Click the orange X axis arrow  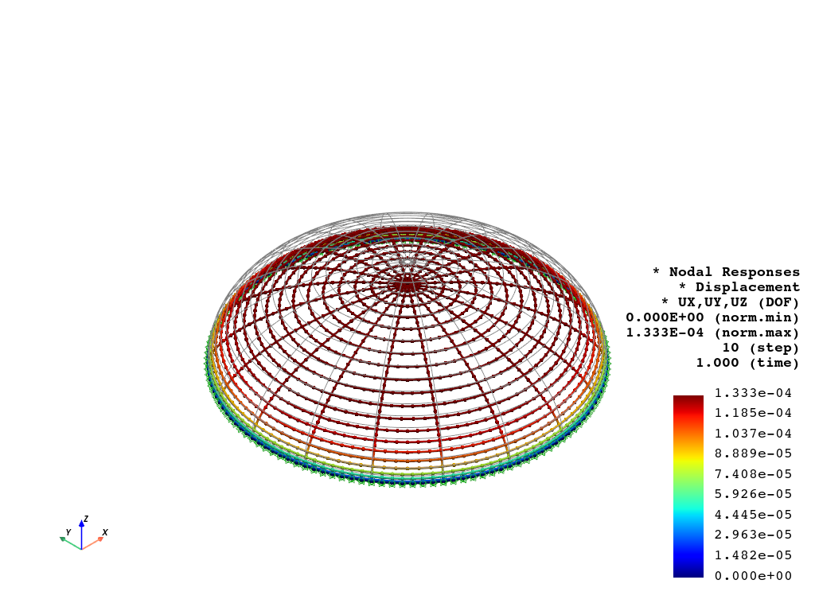click(93, 543)
